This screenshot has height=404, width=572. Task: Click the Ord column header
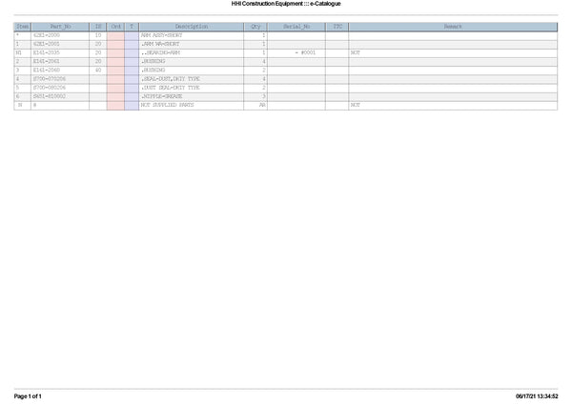[x=115, y=27]
